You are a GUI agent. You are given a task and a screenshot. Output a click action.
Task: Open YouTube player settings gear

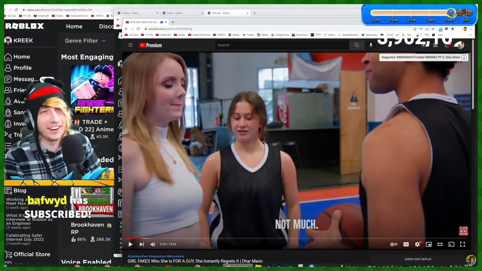[417, 244]
